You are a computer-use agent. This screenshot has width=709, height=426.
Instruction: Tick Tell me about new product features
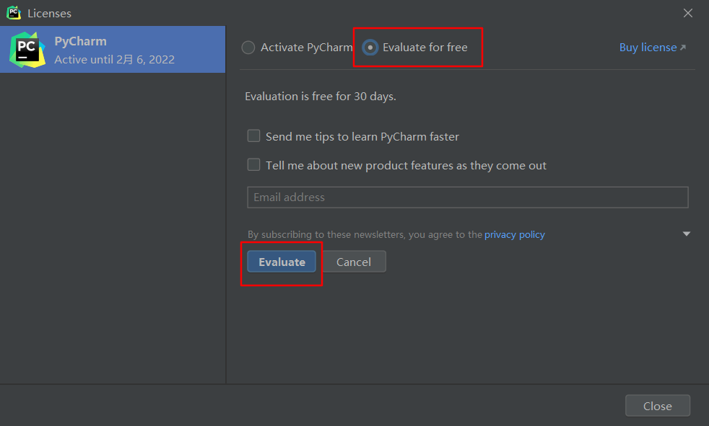[x=253, y=165]
